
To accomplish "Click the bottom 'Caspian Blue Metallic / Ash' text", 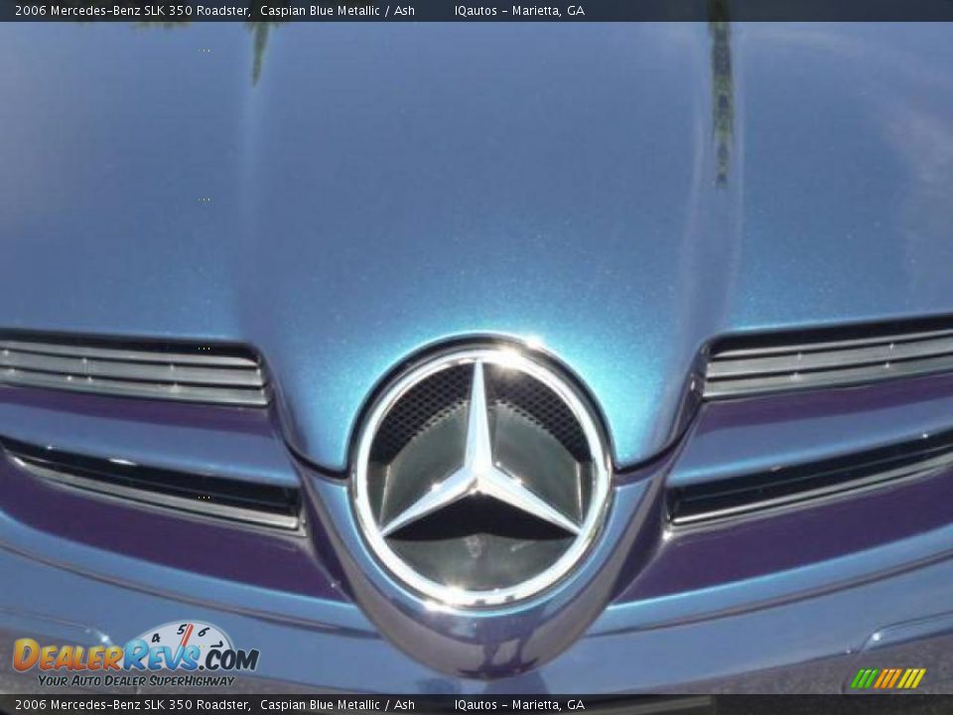I will point(338,705).
